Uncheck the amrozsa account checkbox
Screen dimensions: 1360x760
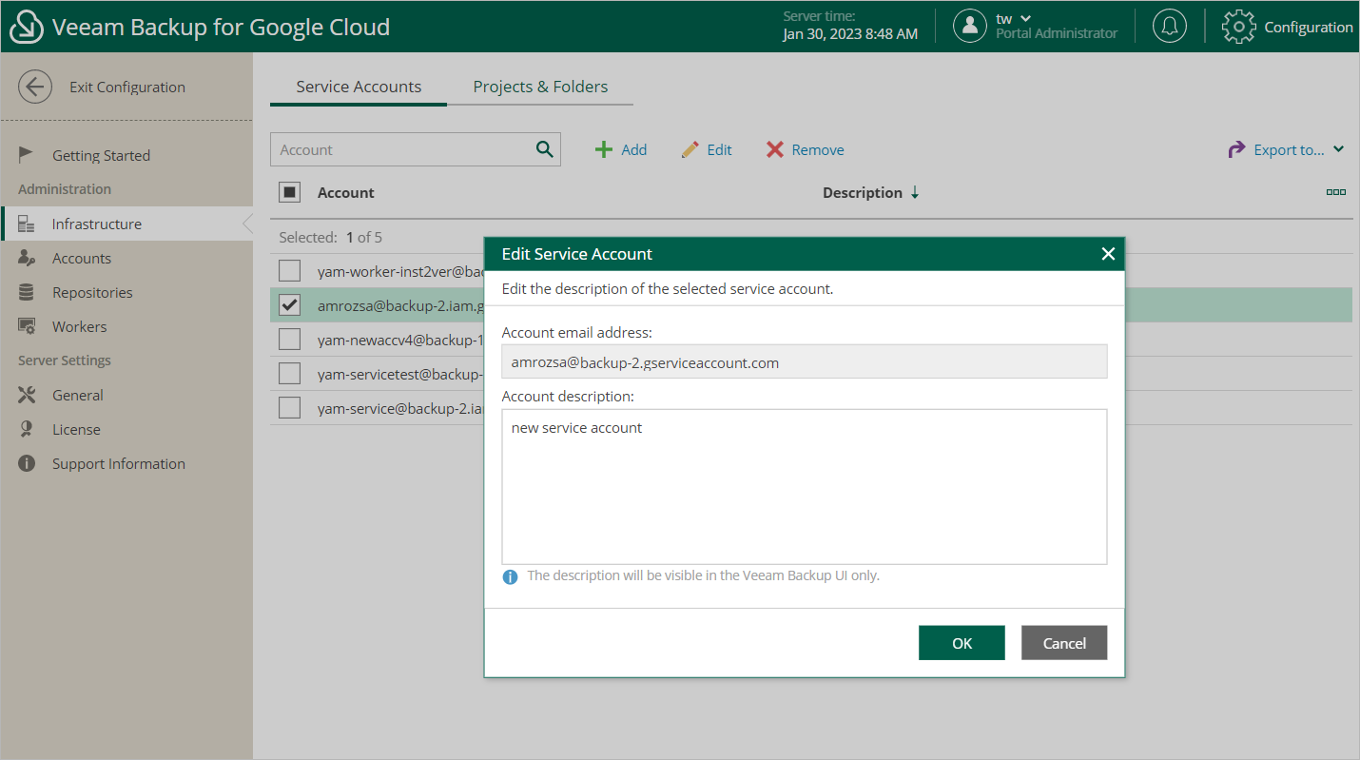pyautogui.click(x=290, y=305)
